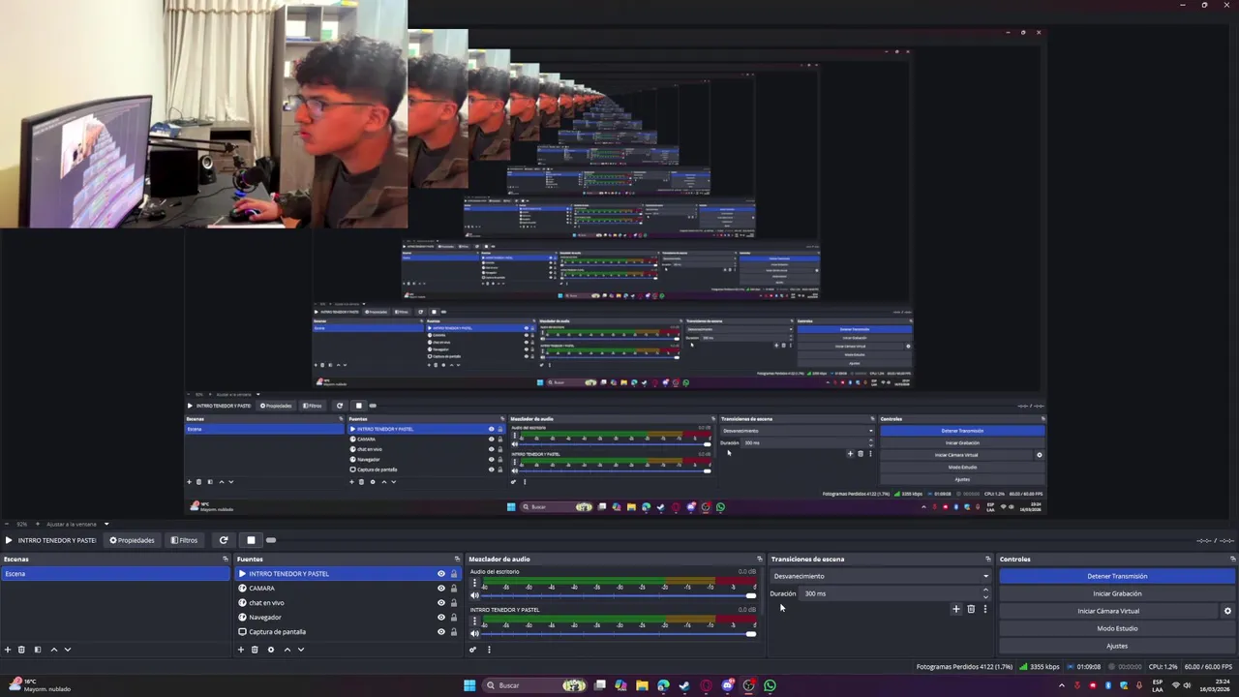The image size is (1239, 697).
Task: Undock the Mezclador de audio panel
Action: (x=760, y=559)
